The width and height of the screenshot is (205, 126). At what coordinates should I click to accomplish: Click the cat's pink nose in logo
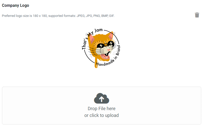point(109,50)
